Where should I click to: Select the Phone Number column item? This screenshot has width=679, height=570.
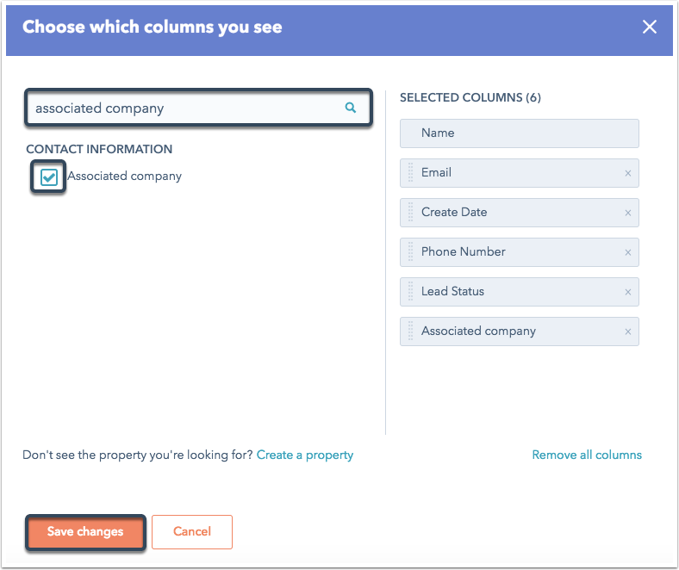(x=520, y=252)
